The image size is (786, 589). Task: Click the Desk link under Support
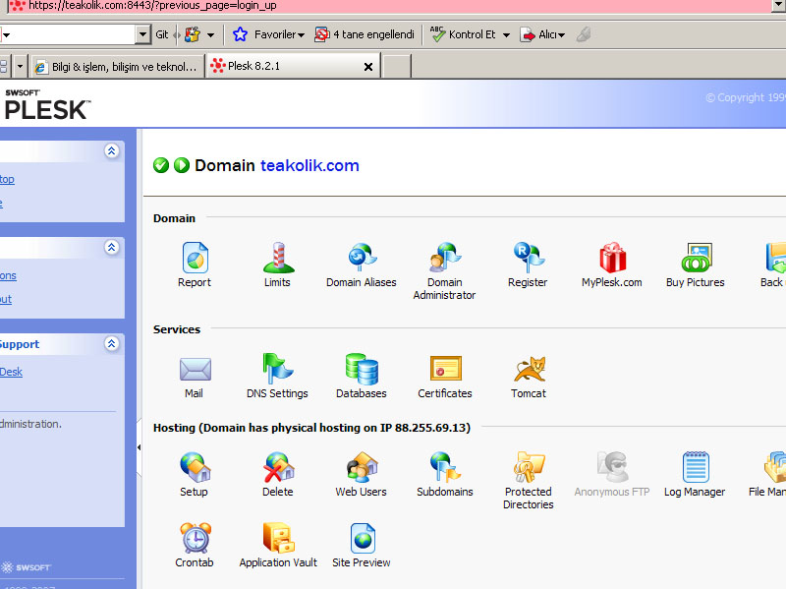[x=11, y=372]
